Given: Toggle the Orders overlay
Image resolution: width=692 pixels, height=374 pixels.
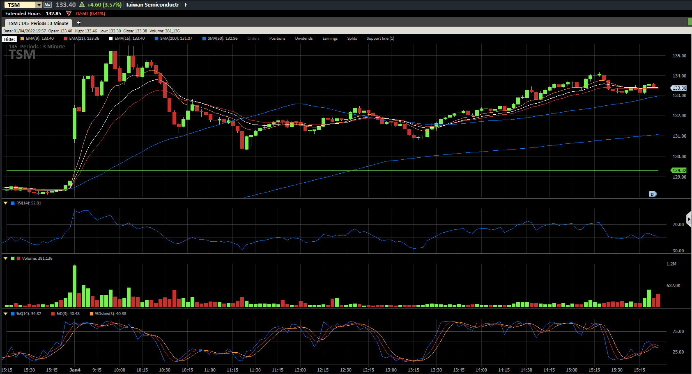Looking at the screenshot, I should click(x=253, y=39).
